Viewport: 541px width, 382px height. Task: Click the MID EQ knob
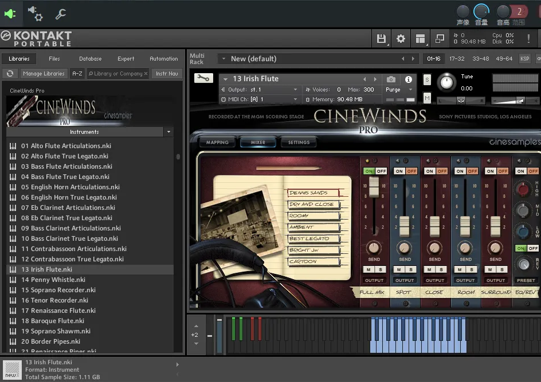523,210
